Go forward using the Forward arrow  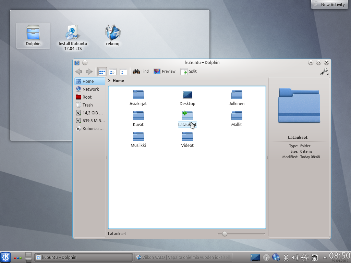coord(89,72)
